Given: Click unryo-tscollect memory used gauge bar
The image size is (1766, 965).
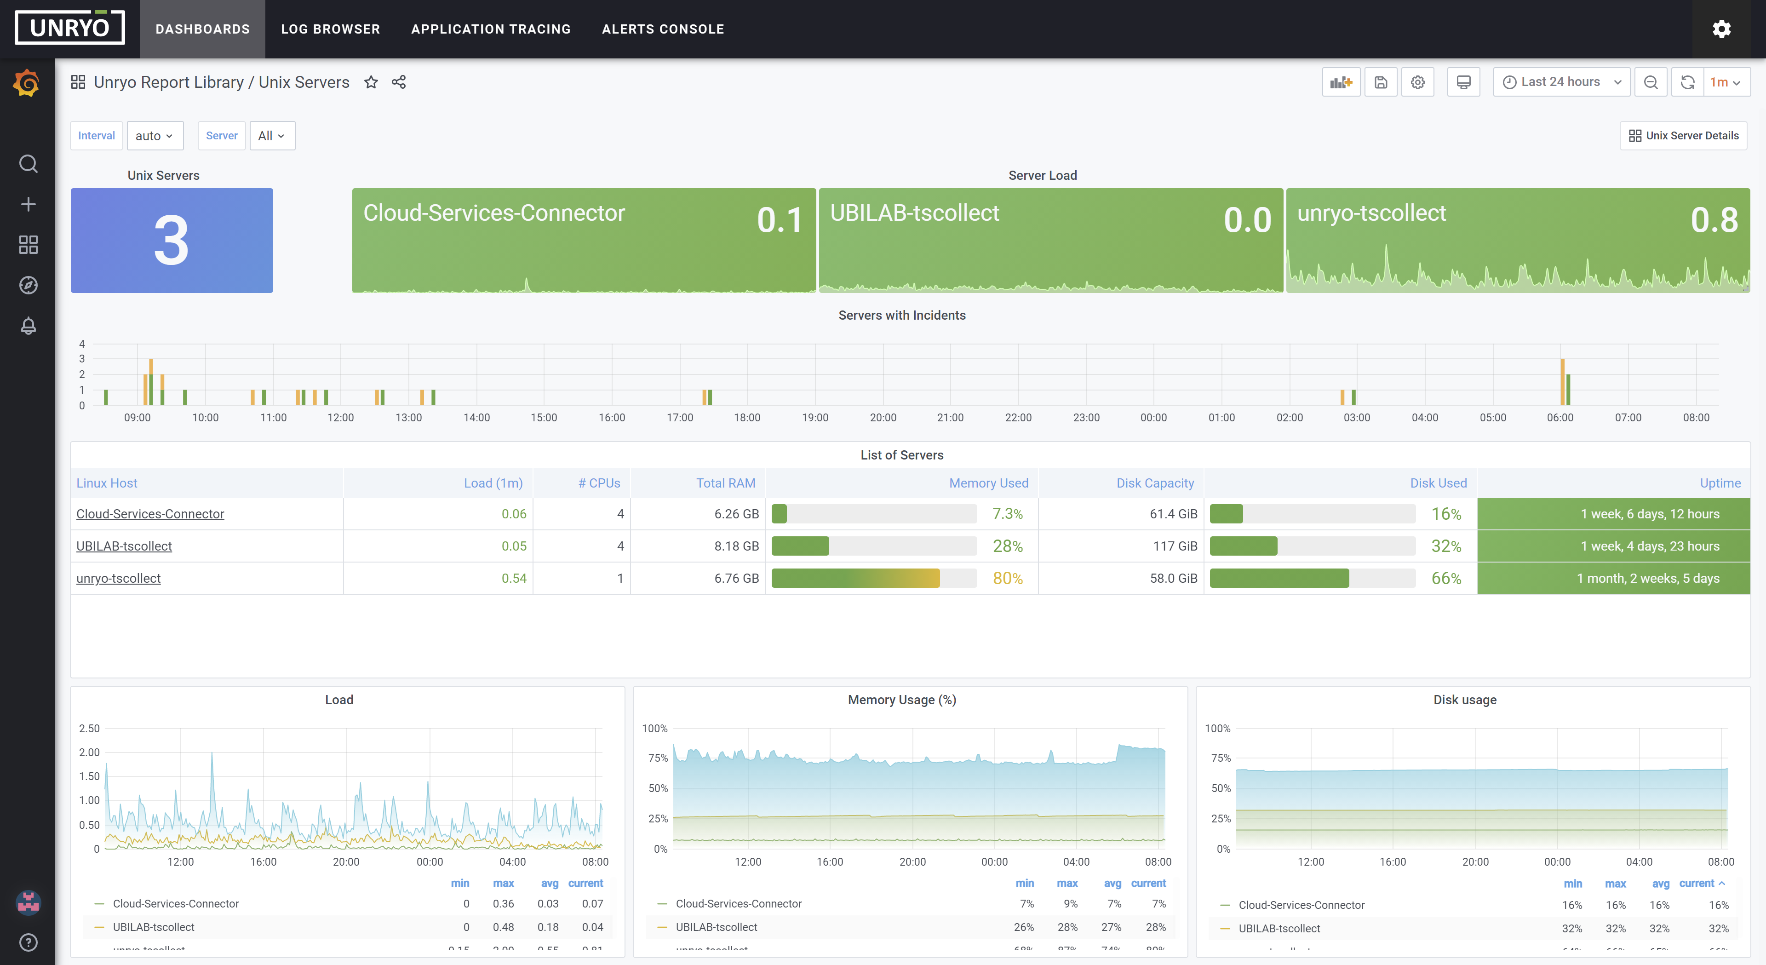Looking at the screenshot, I should (874, 578).
